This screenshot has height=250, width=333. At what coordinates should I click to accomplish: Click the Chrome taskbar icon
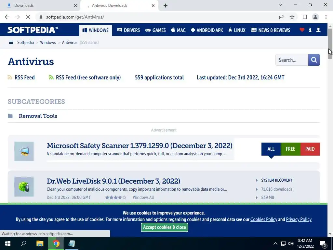56,243
